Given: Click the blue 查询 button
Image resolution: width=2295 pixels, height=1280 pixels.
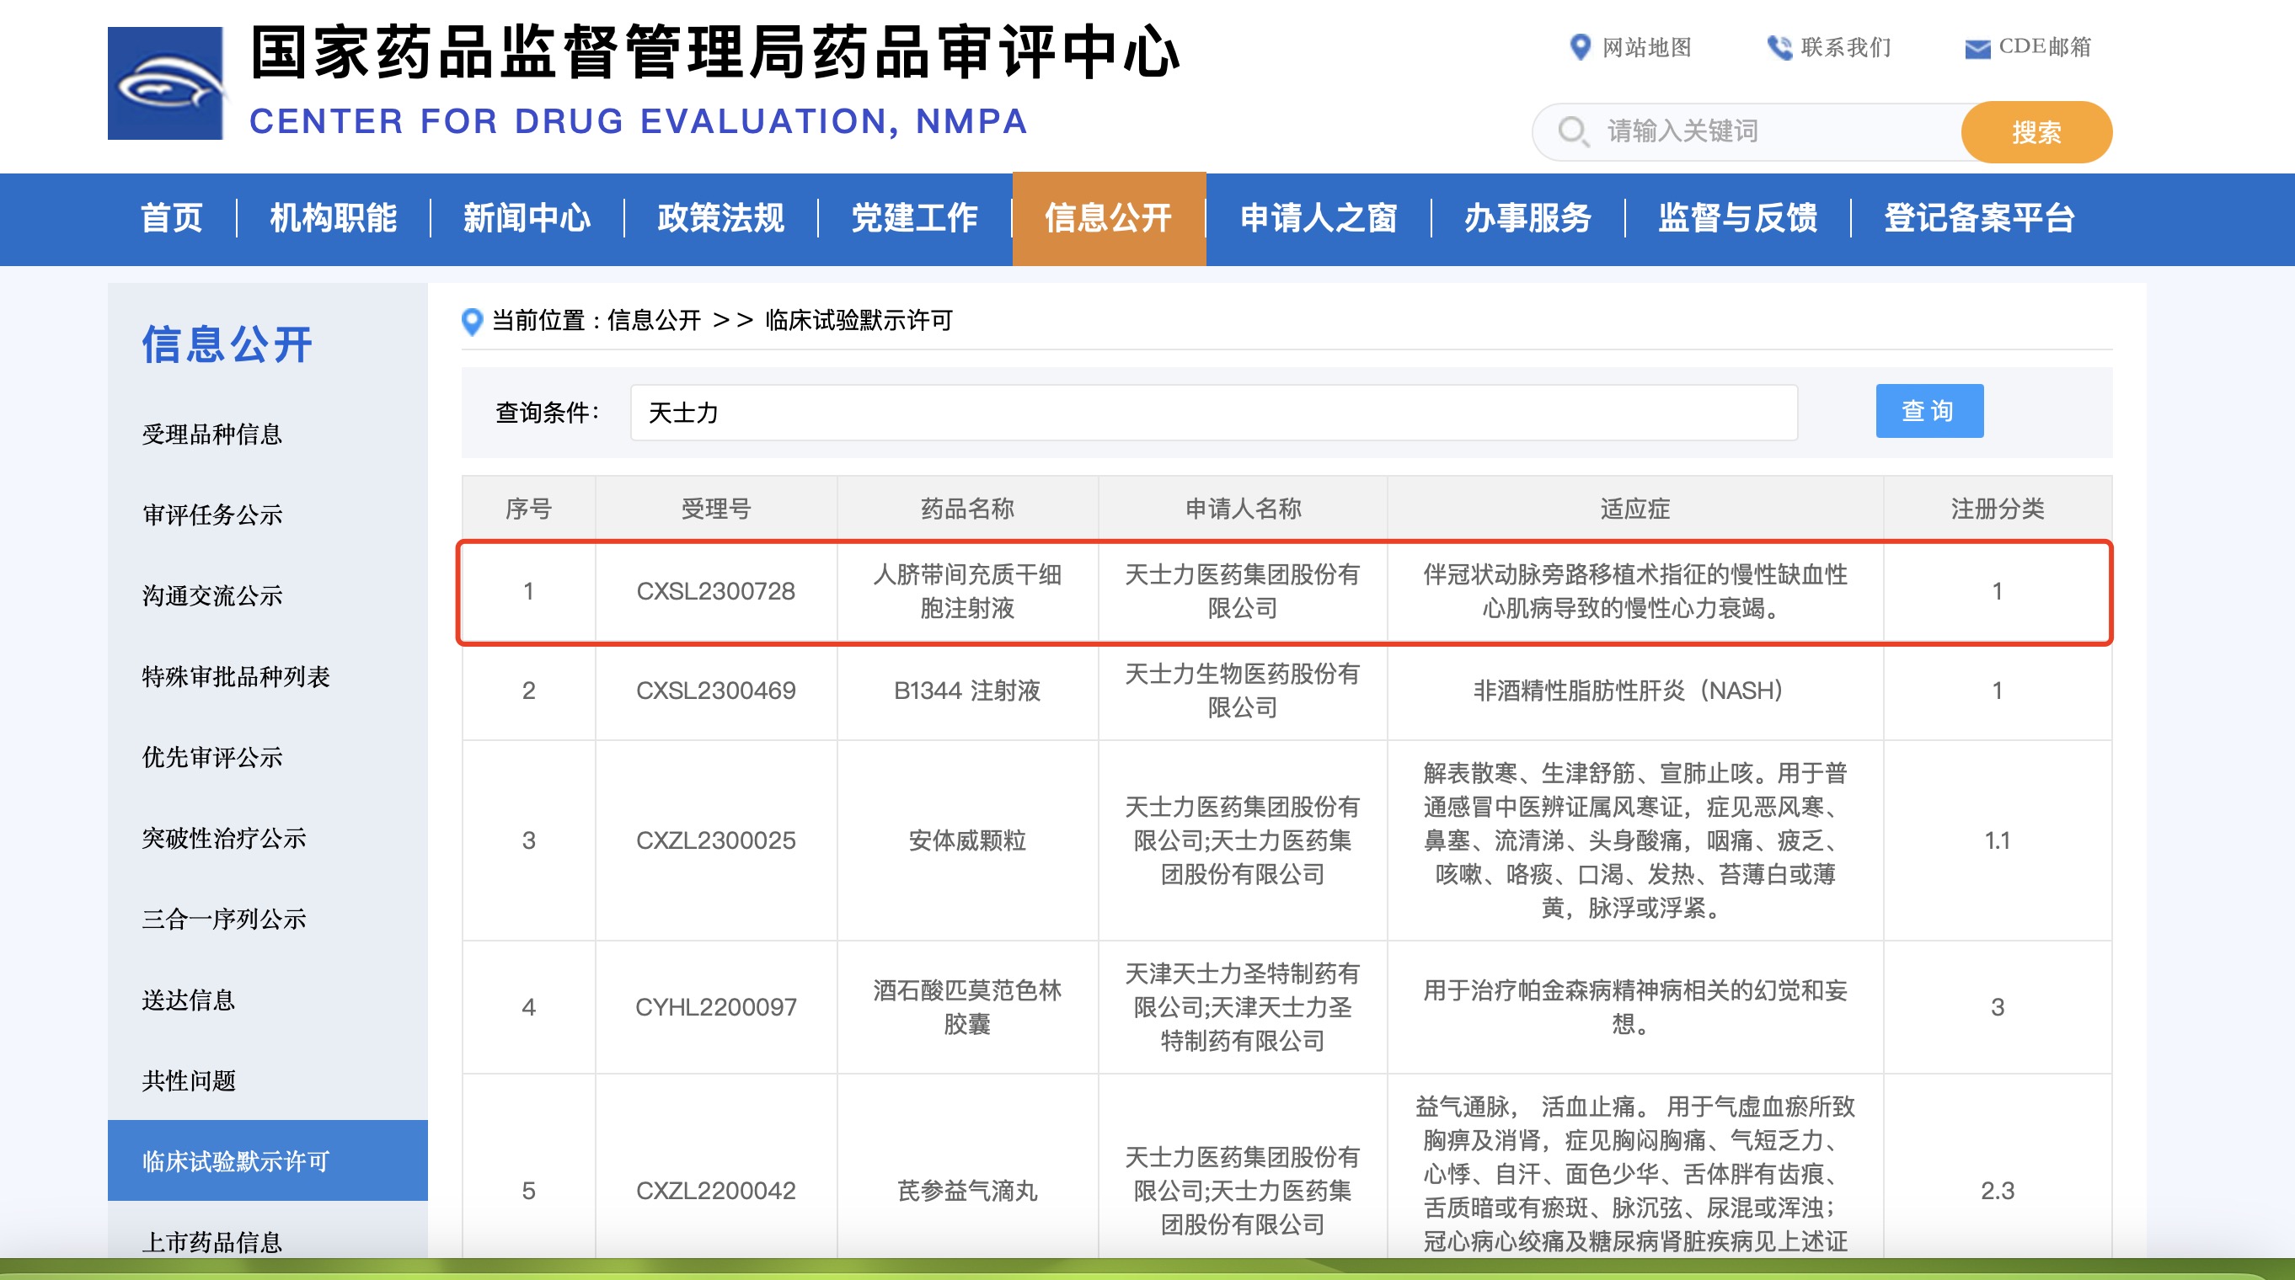Looking at the screenshot, I should (x=1929, y=411).
